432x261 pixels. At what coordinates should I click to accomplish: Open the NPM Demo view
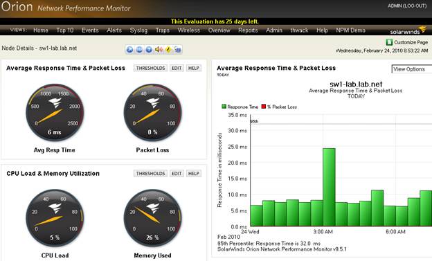pos(351,30)
